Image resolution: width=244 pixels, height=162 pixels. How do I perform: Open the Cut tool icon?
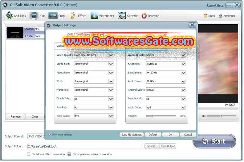(34, 16)
